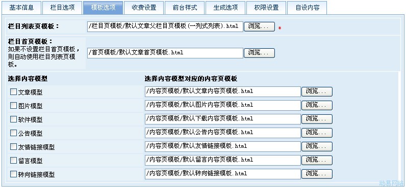The height and width of the screenshot is (187, 406).
Task: Open the 前台样式 tab
Action: point(185,8)
